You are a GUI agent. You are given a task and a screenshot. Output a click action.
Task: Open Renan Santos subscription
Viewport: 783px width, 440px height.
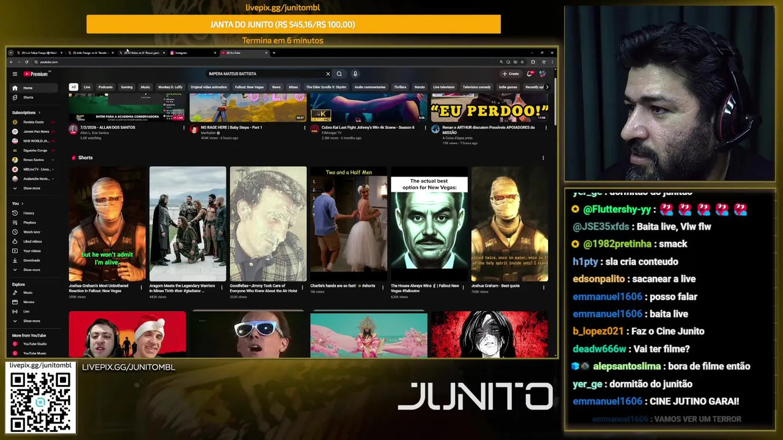(34, 159)
